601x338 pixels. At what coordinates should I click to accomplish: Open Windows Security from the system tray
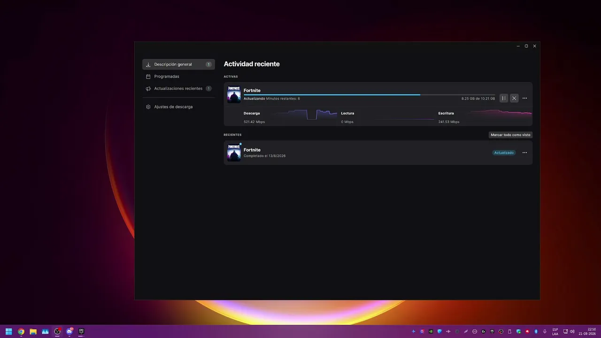click(x=518, y=331)
